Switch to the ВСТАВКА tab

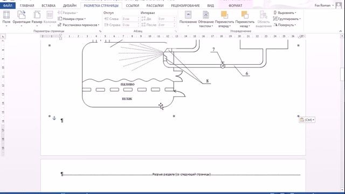tap(49, 5)
